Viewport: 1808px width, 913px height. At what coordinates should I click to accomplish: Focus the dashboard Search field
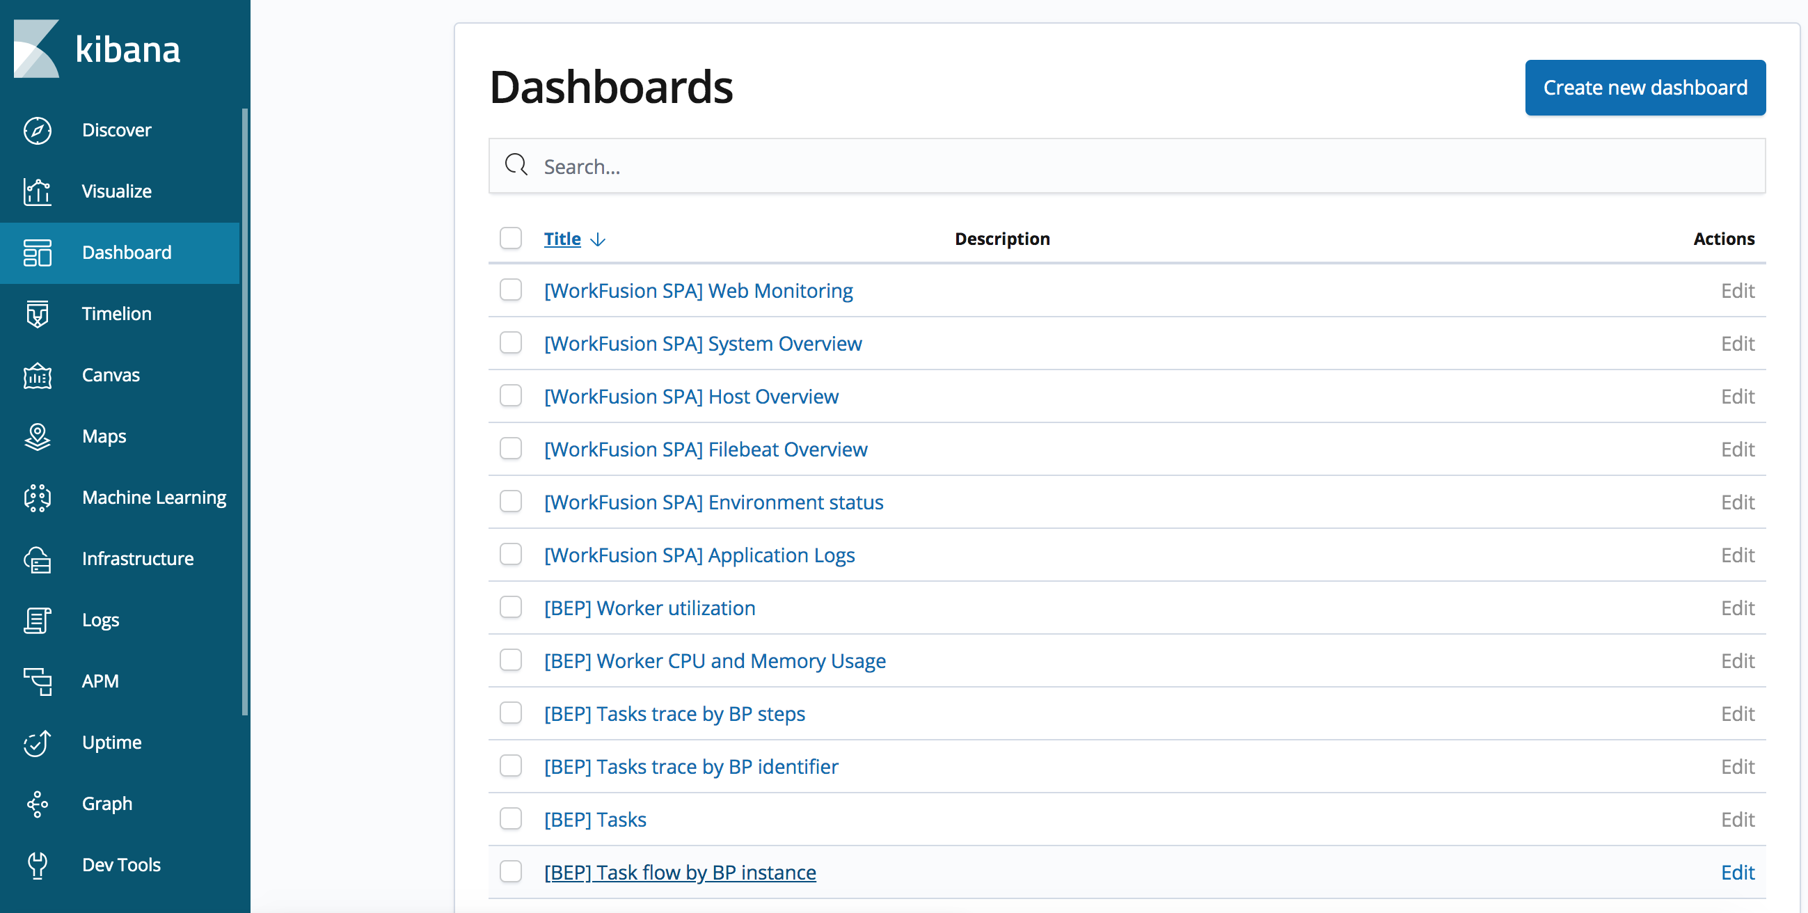pos(1127,166)
